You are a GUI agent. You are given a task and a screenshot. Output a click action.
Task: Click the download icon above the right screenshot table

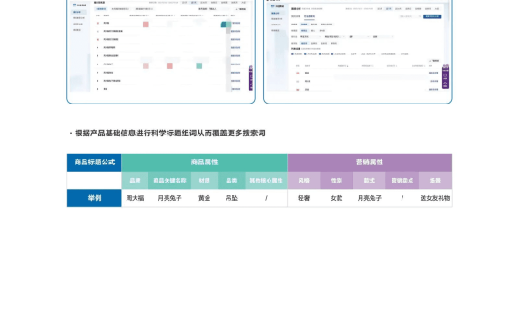point(430,61)
